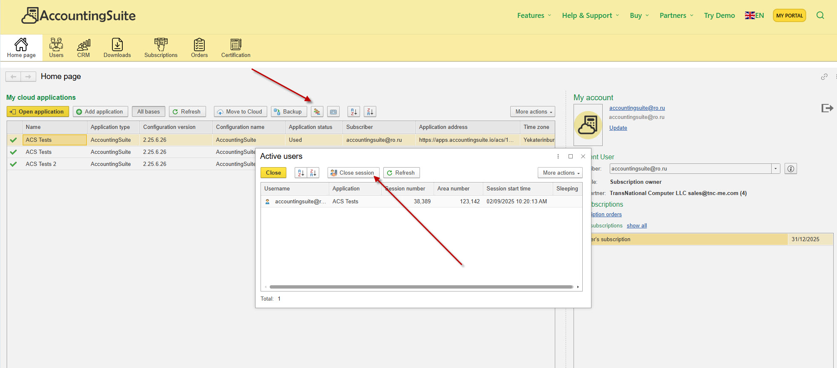Click Try Demo in top navigation

719,15
